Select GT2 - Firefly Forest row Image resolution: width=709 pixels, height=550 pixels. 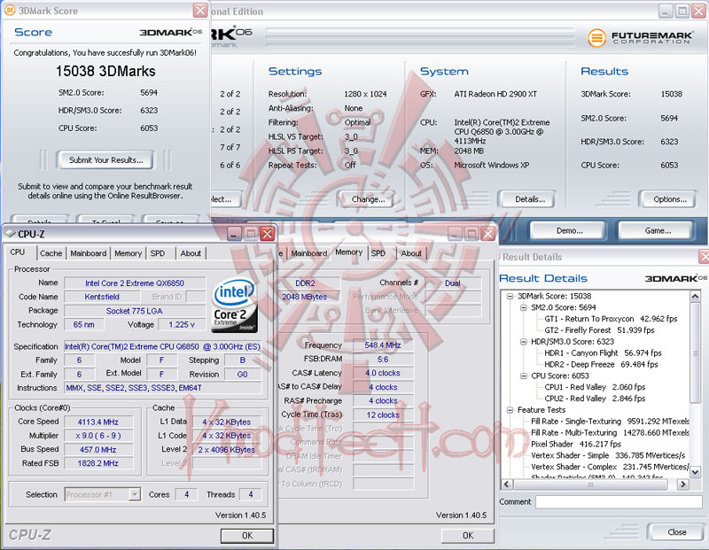(599, 330)
